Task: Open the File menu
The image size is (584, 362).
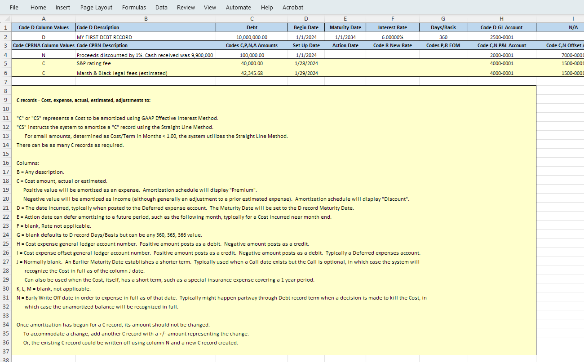Action: coord(14,7)
